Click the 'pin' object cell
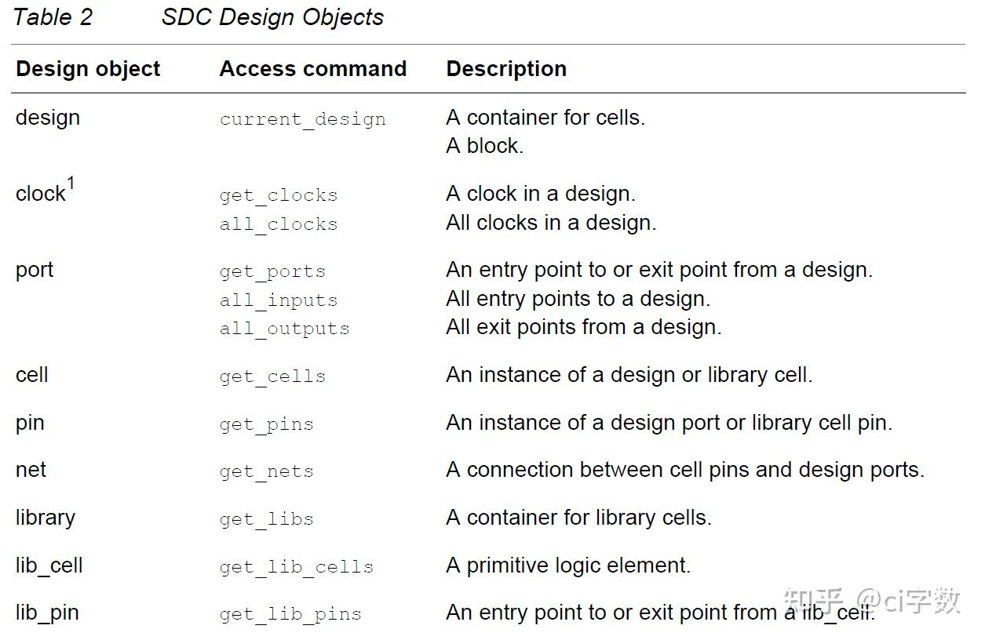This screenshot has width=985, height=640. coord(30,424)
